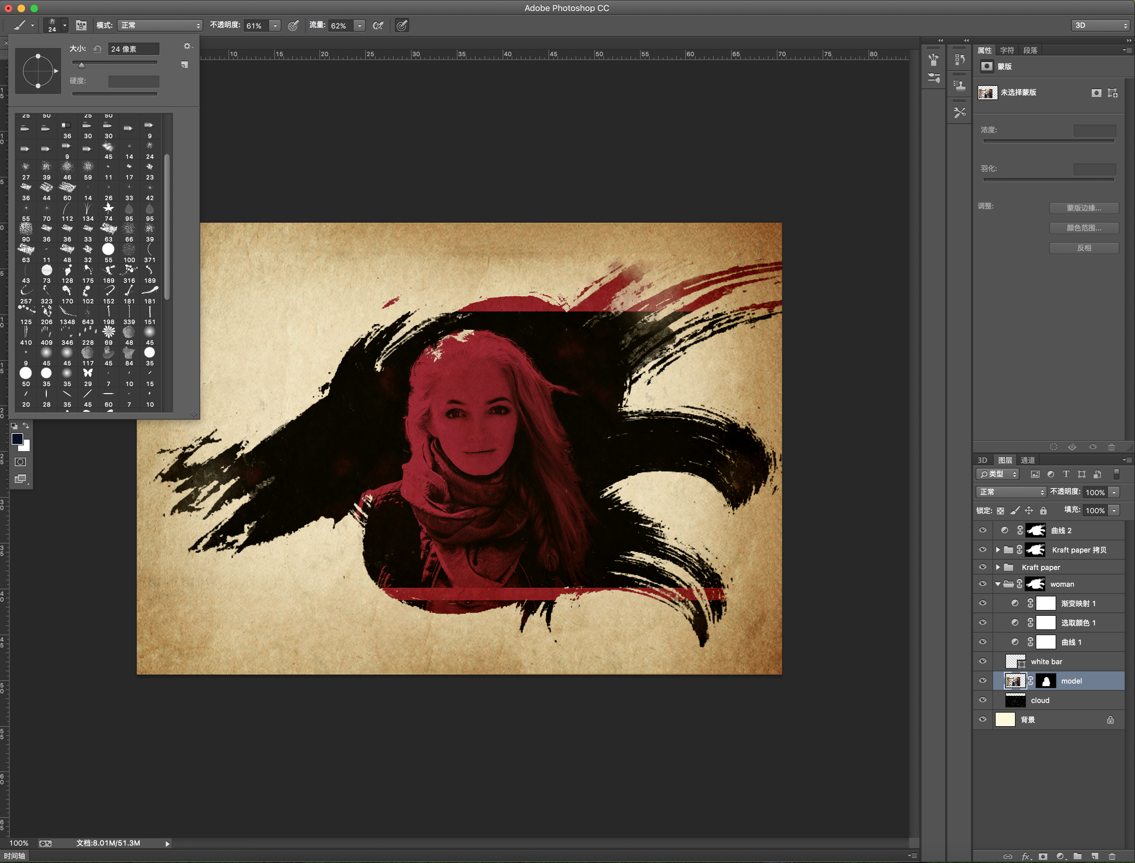Image resolution: width=1135 pixels, height=863 pixels.
Task: Open brush preset picker gear menu
Action: (187, 46)
